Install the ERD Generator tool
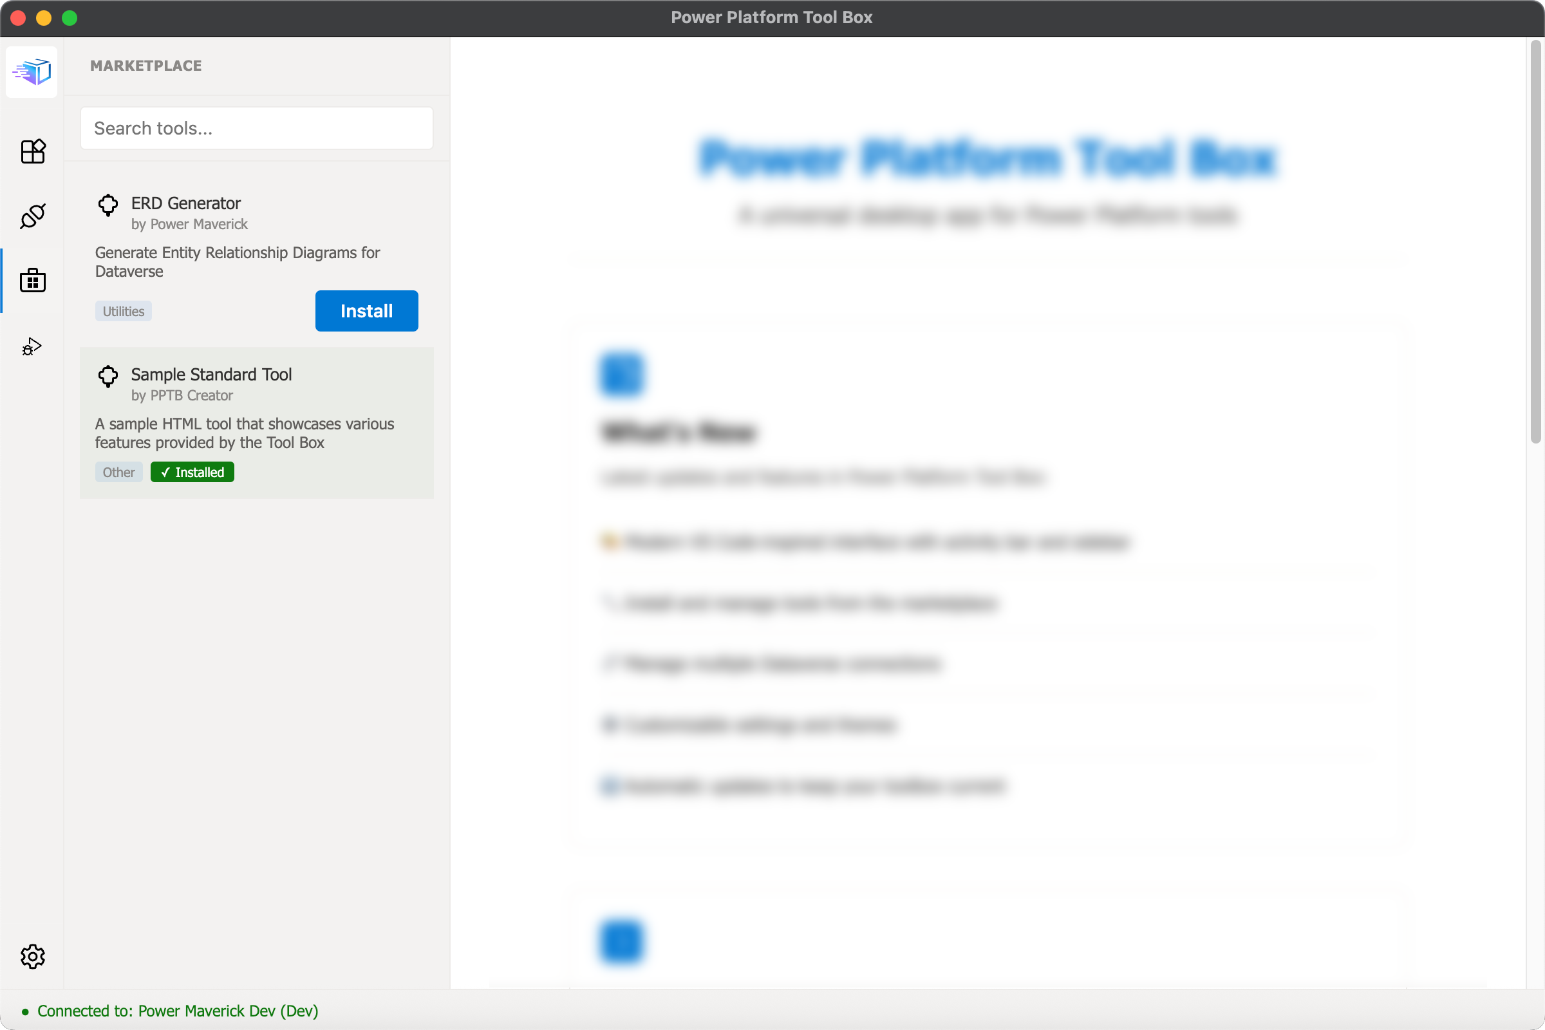 pyautogui.click(x=366, y=311)
